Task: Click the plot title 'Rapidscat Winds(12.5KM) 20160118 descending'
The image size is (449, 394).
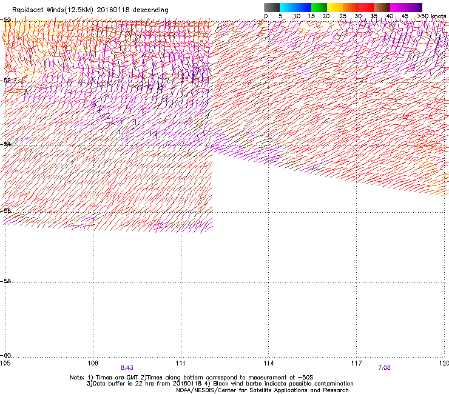Action: [90, 10]
